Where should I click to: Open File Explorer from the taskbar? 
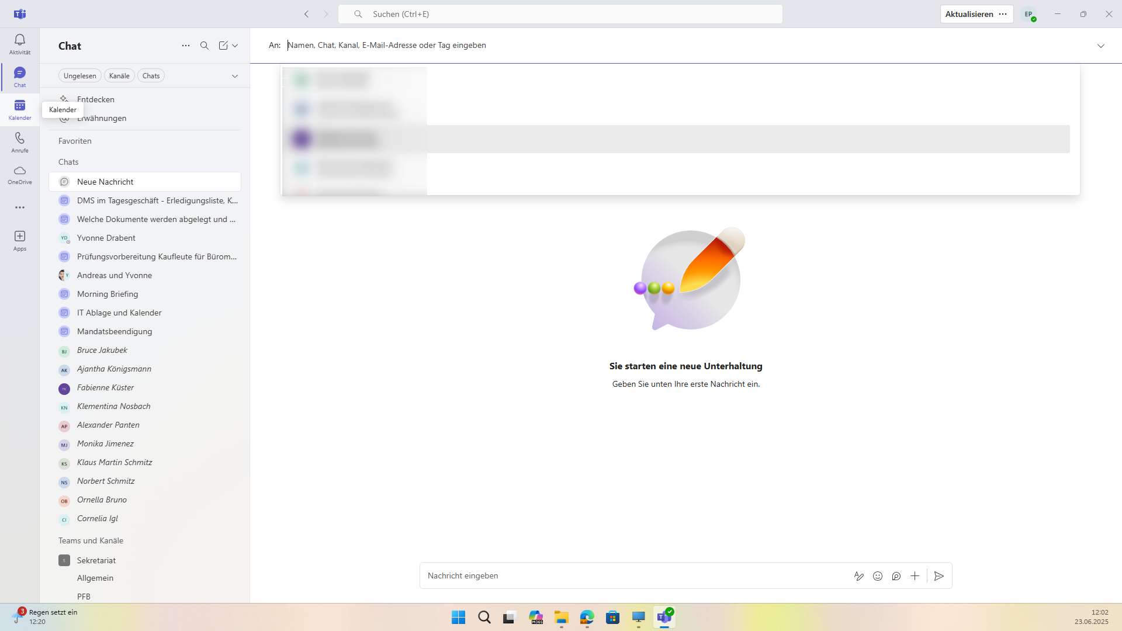562,617
